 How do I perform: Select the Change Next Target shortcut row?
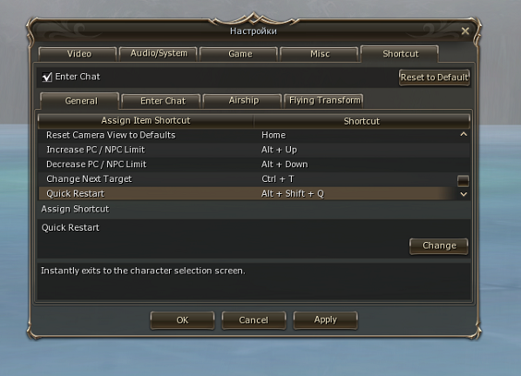pos(247,179)
